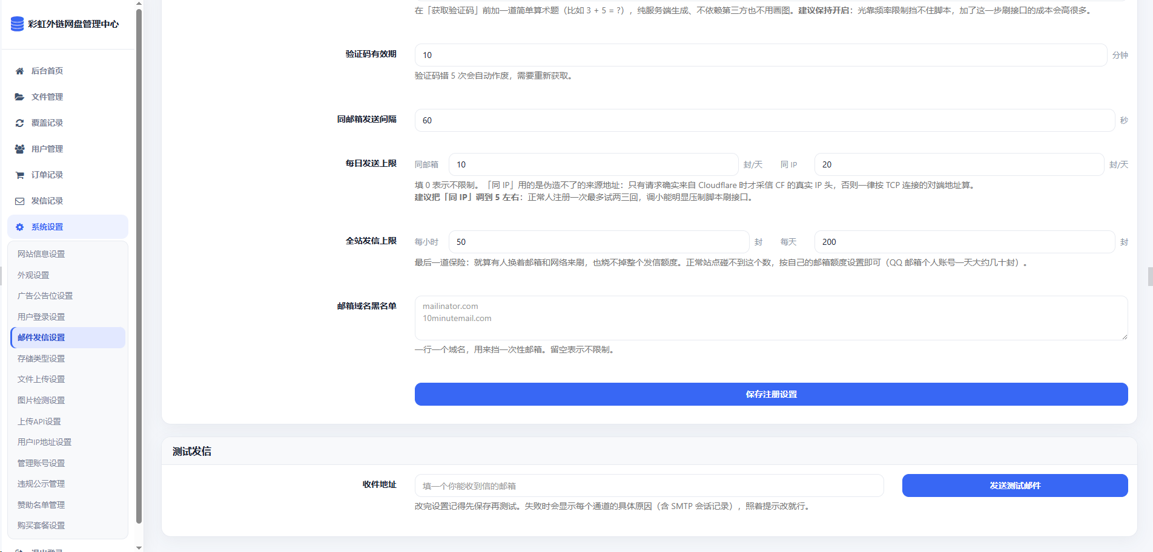Viewport: 1153px width, 552px height.
Task: Click the envelope icon beside 发信记录
Action: click(x=19, y=201)
